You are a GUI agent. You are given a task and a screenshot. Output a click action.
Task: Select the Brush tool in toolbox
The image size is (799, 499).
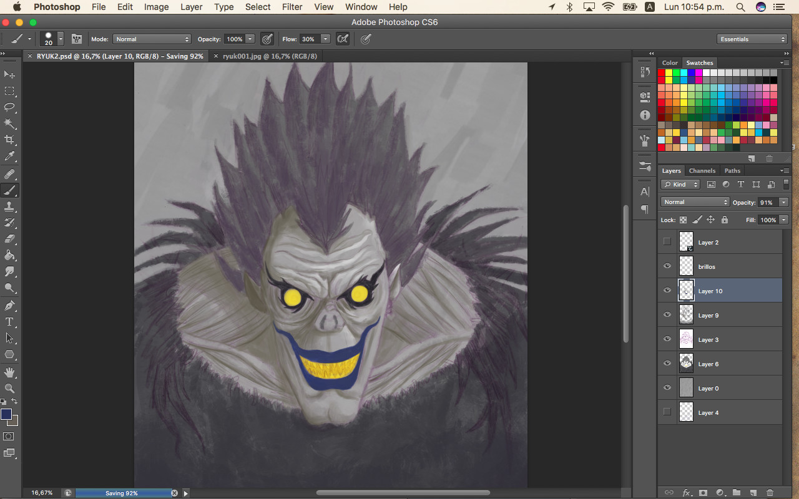10,190
